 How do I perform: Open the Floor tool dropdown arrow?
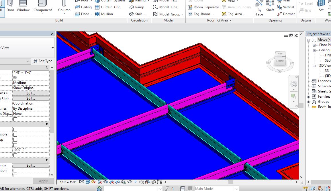(92, 14)
